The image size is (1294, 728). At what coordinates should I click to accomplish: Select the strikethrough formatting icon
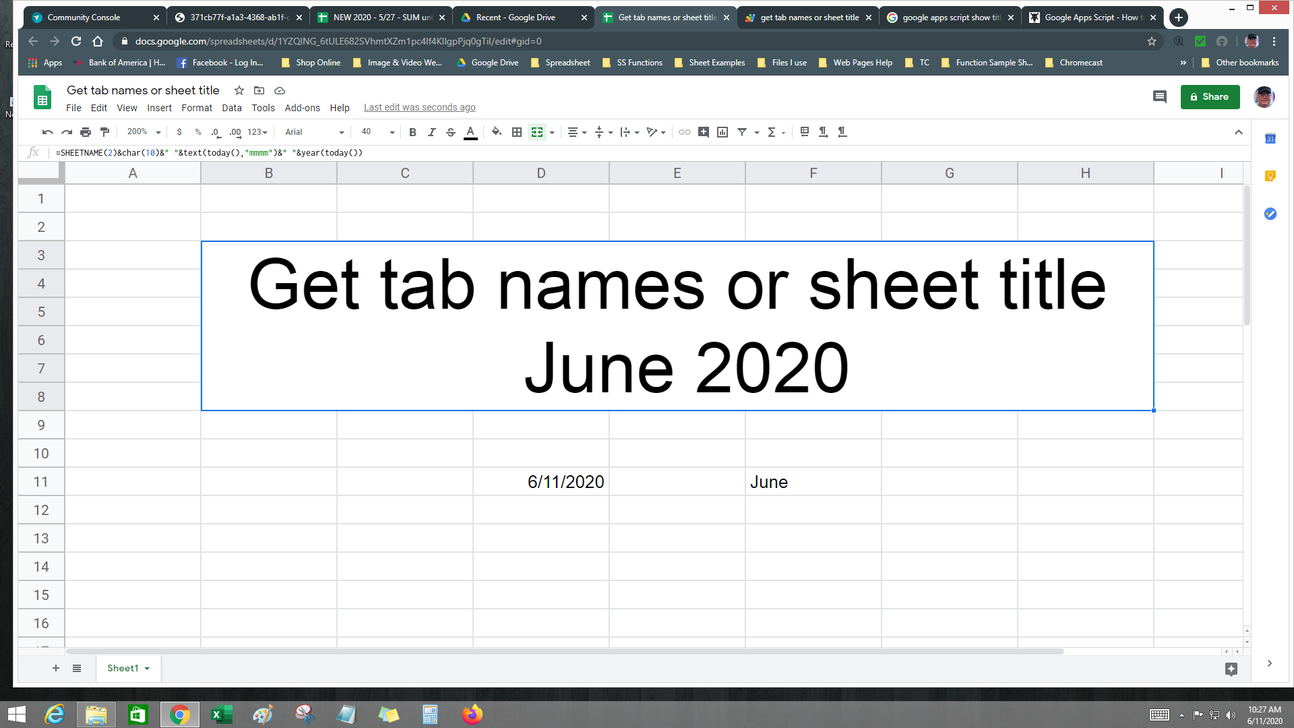tap(450, 132)
